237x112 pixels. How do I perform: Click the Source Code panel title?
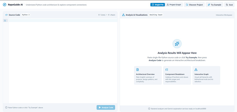tap(14, 15)
